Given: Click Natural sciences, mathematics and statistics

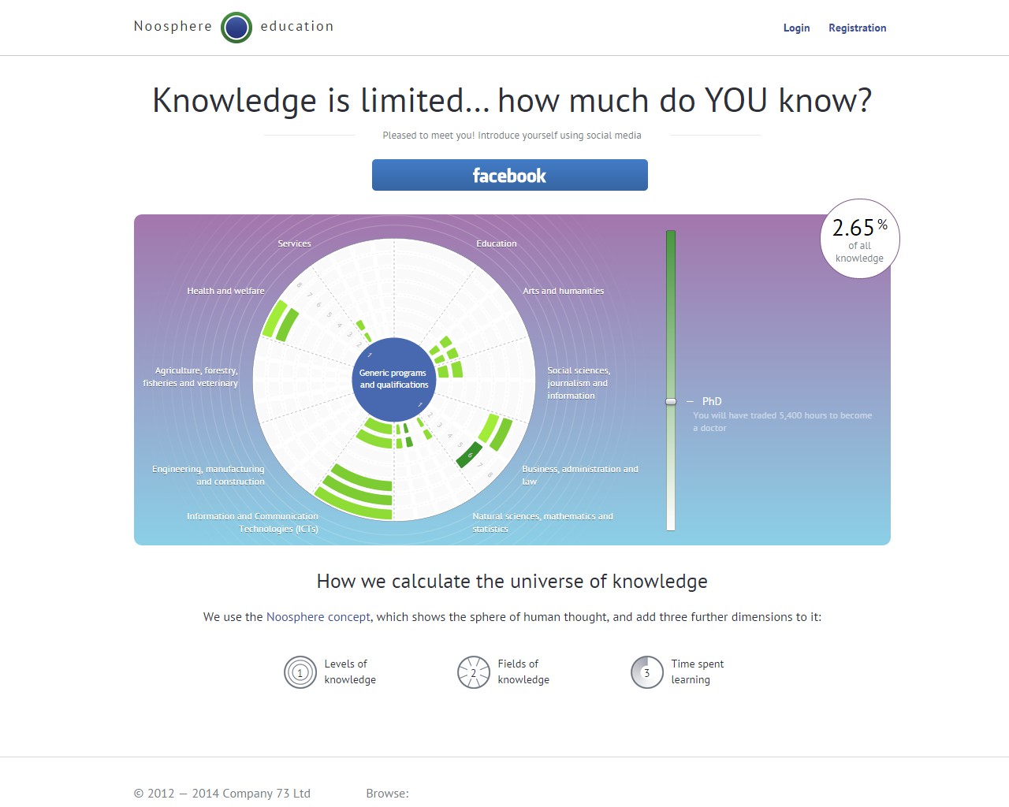Looking at the screenshot, I should 542,523.
